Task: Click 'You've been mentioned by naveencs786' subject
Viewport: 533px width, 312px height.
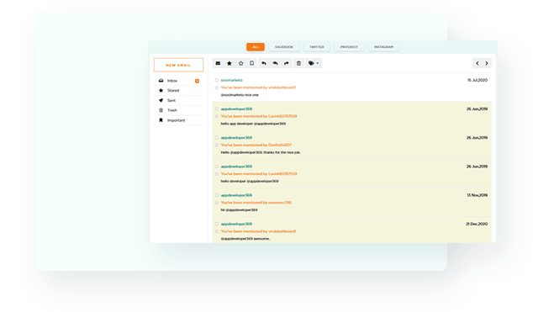Action: 256,203
